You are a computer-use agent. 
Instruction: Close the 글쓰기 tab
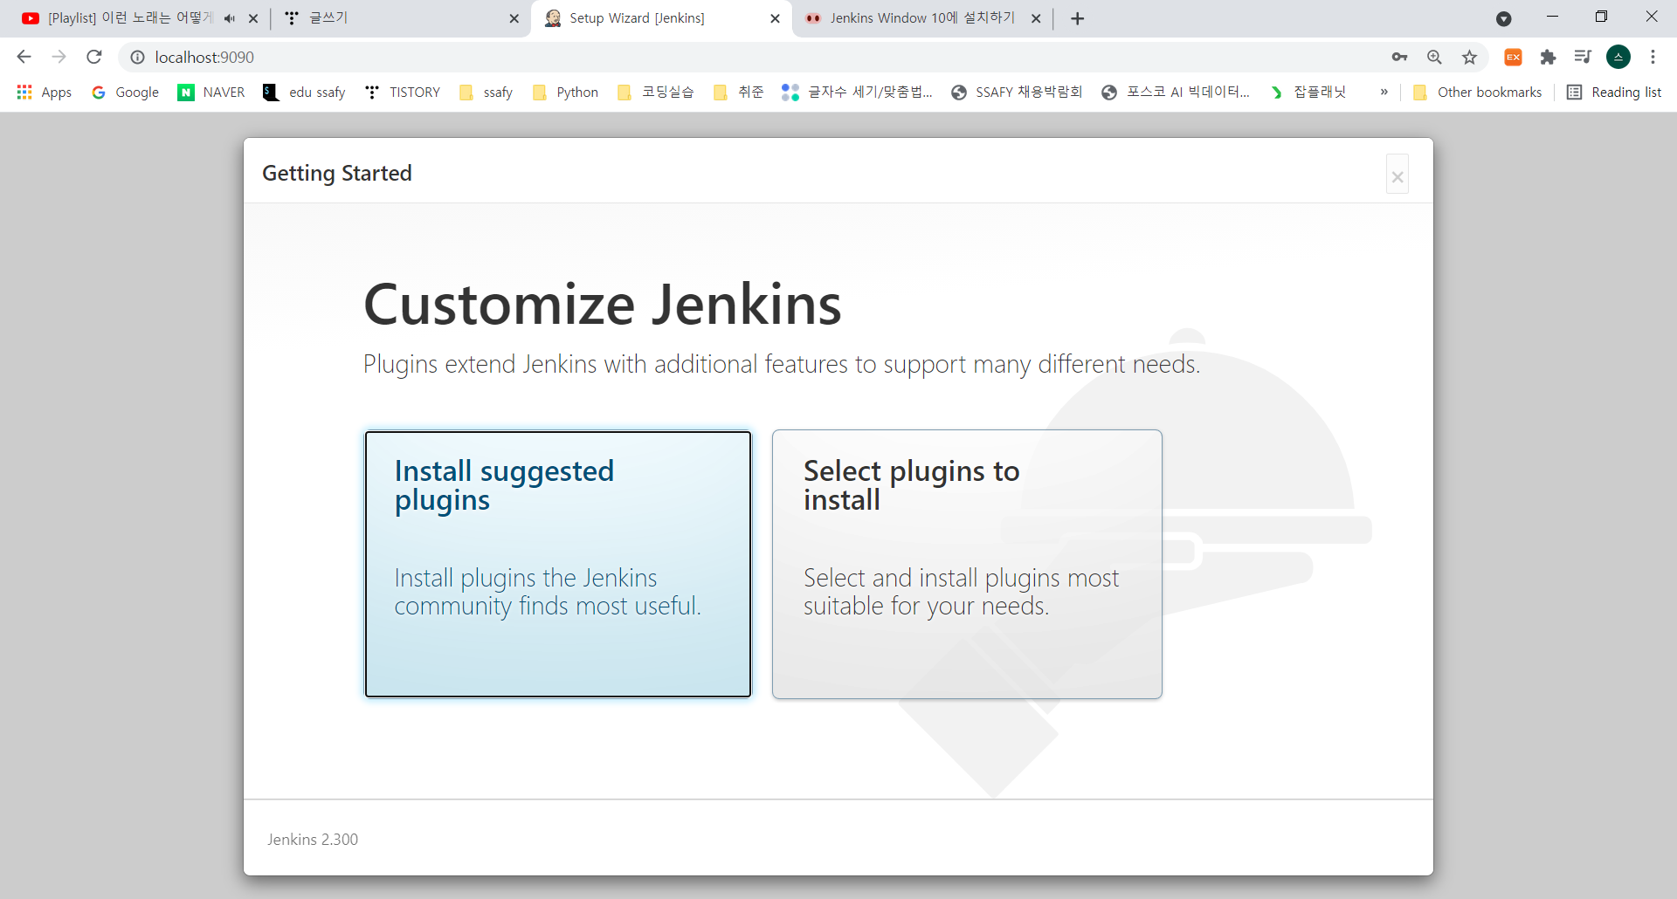coord(514,18)
